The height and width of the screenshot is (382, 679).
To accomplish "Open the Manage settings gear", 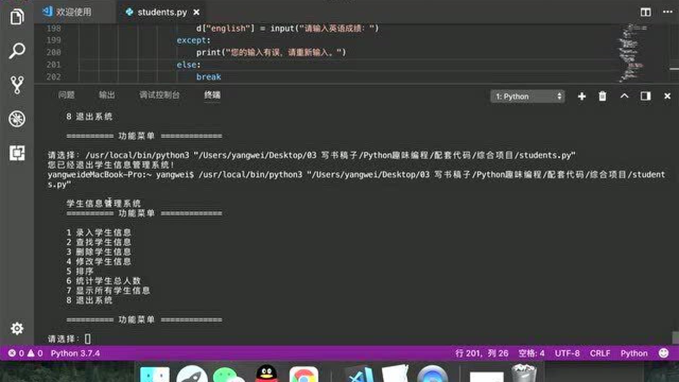I will click(18, 328).
